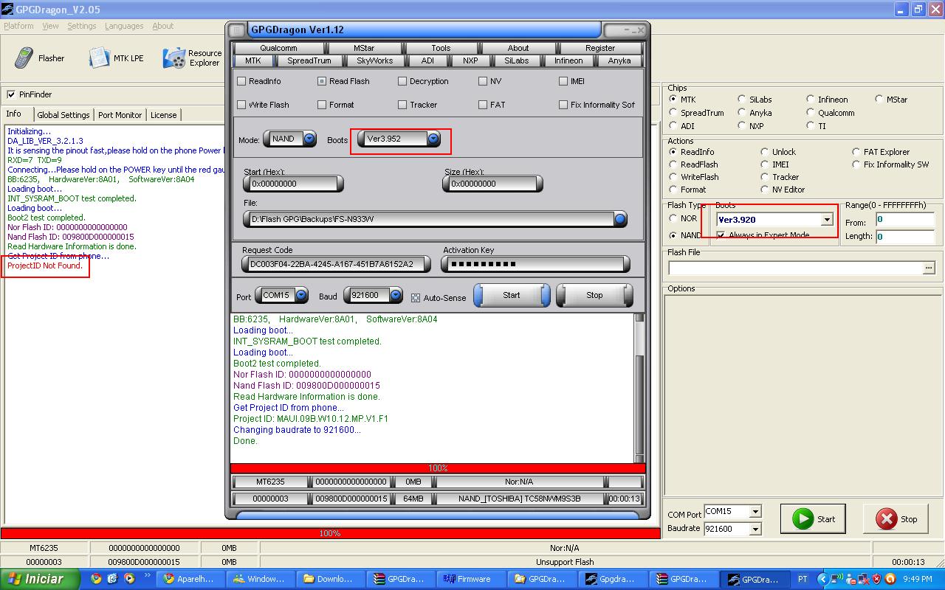Click the red 100% progress bar in Ver1.12 window

(x=438, y=468)
